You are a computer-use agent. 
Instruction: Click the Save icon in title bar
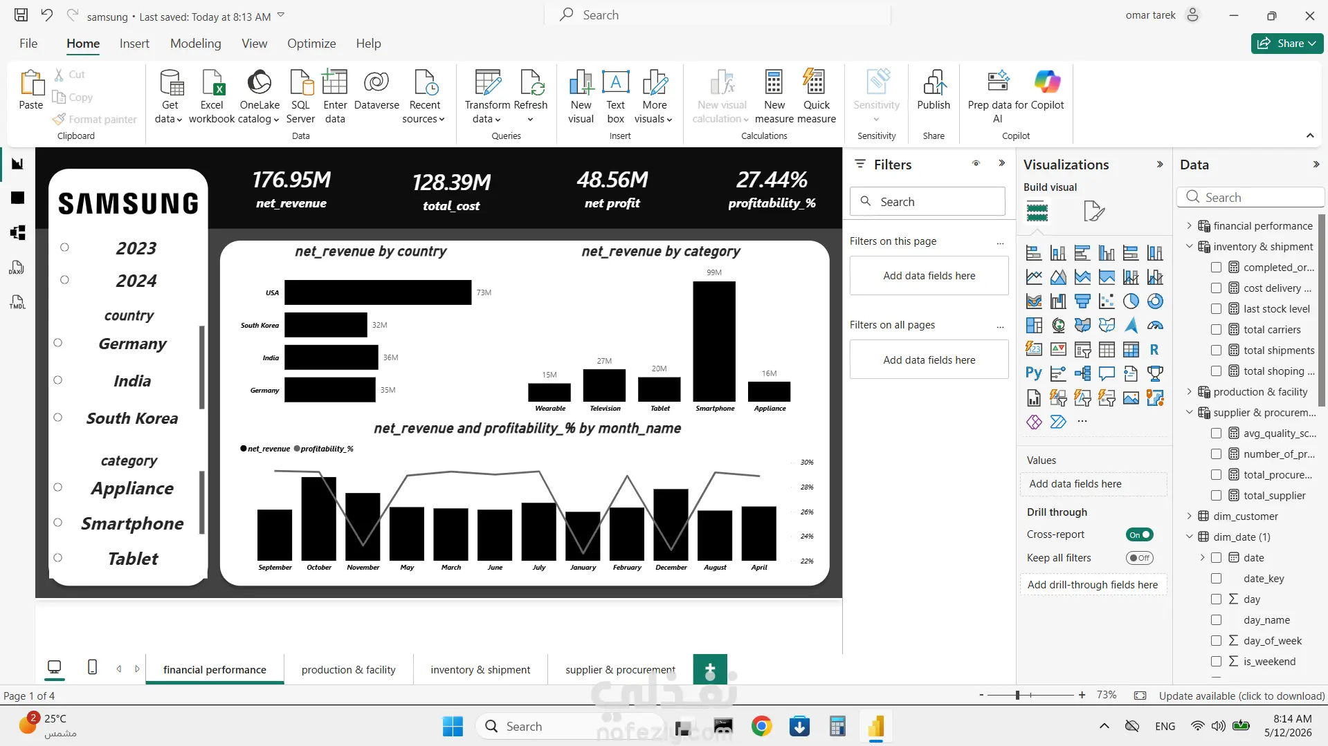(x=21, y=15)
